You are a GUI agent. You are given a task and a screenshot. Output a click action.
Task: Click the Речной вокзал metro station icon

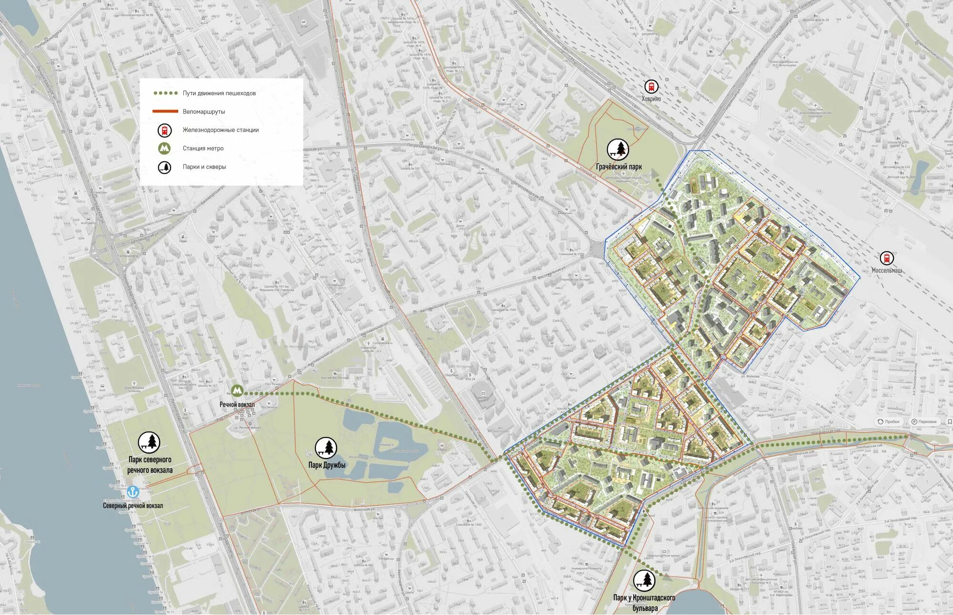[x=237, y=391]
